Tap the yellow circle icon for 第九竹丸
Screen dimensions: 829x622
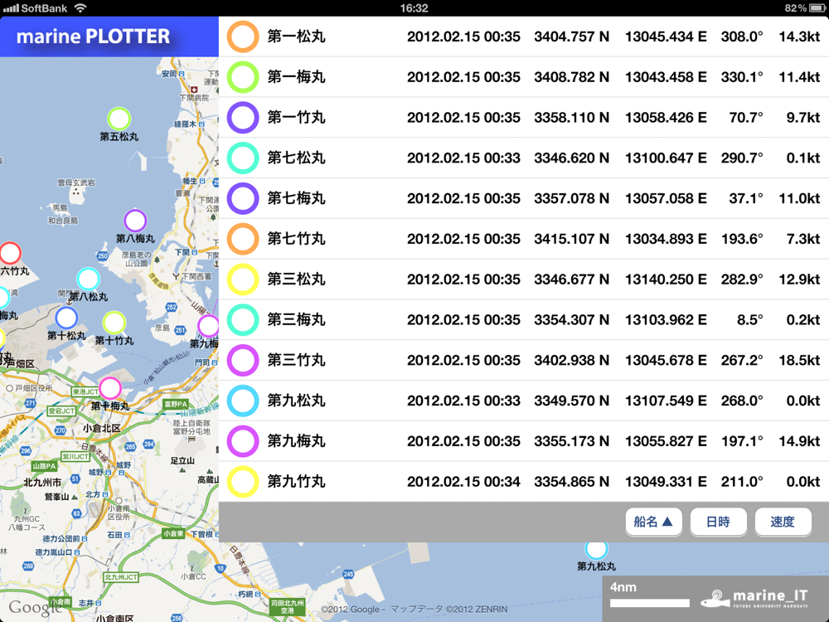243,482
